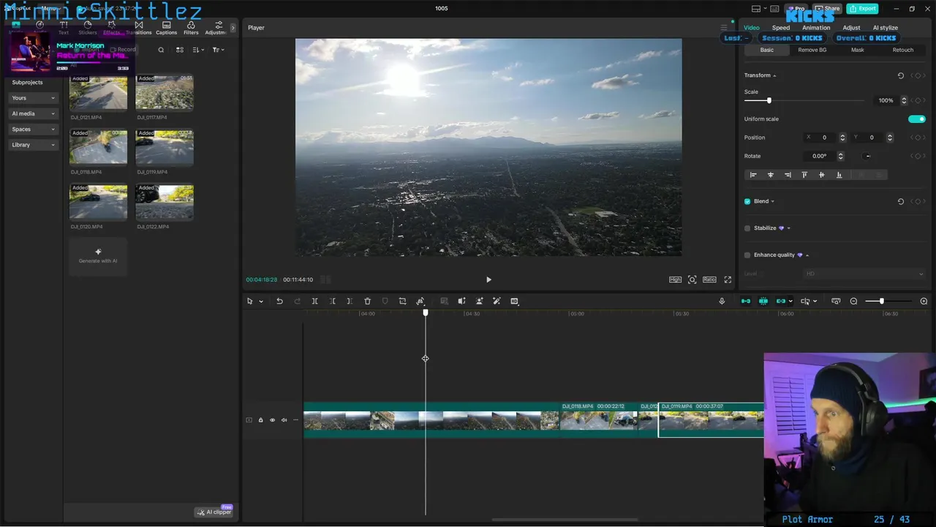Open the Filters panel

click(x=191, y=28)
